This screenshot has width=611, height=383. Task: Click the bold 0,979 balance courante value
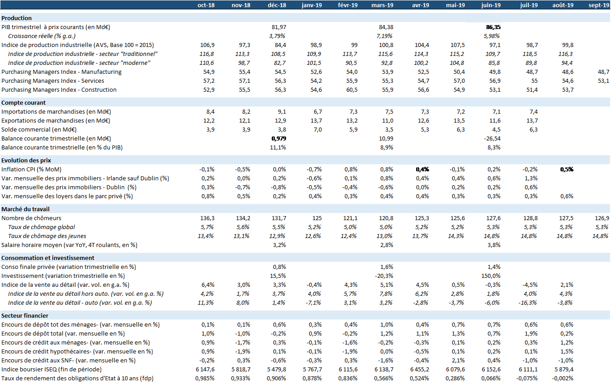tap(279, 138)
